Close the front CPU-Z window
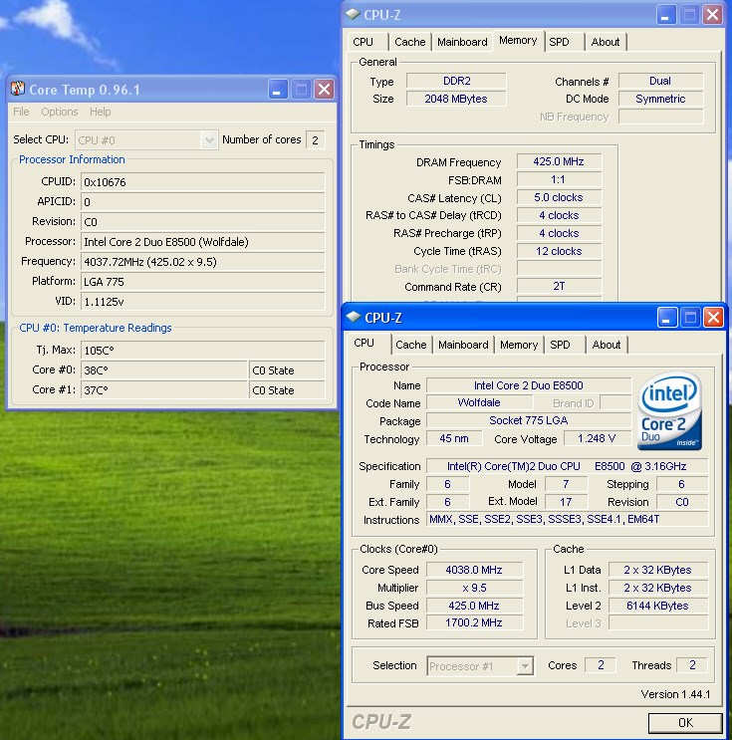Screen dimensions: 732x740 pyautogui.click(x=714, y=317)
